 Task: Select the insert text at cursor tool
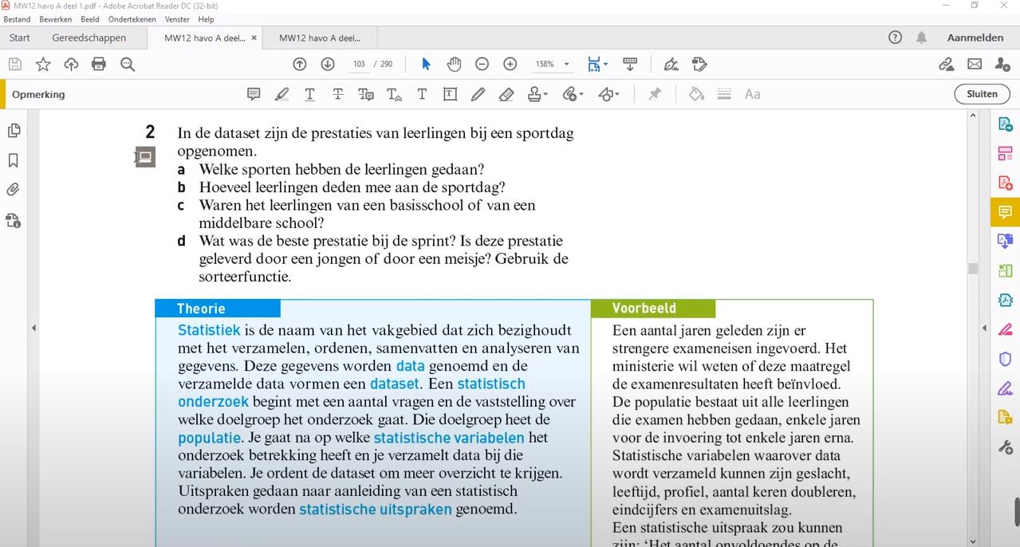(x=394, y=94)
